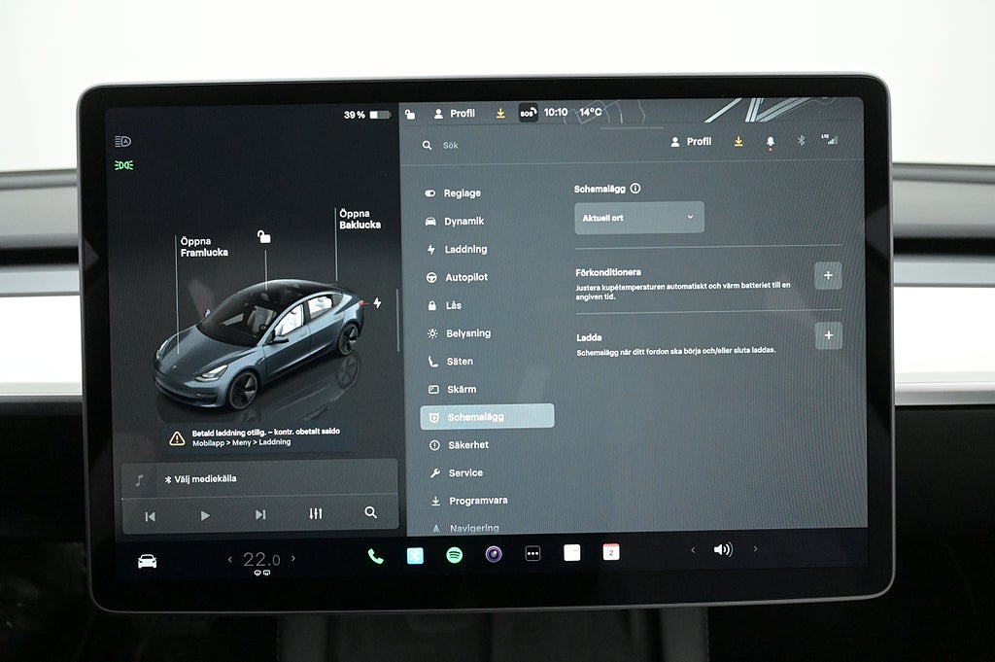Open the notifications bell
Screen dimensions: 995x662
(x=770, y=142)
